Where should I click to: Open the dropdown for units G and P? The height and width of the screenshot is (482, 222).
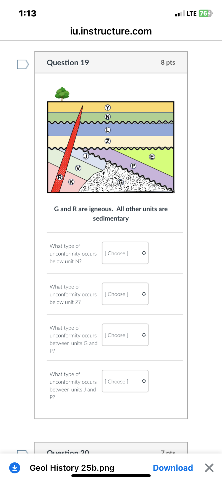click(125, 335)
